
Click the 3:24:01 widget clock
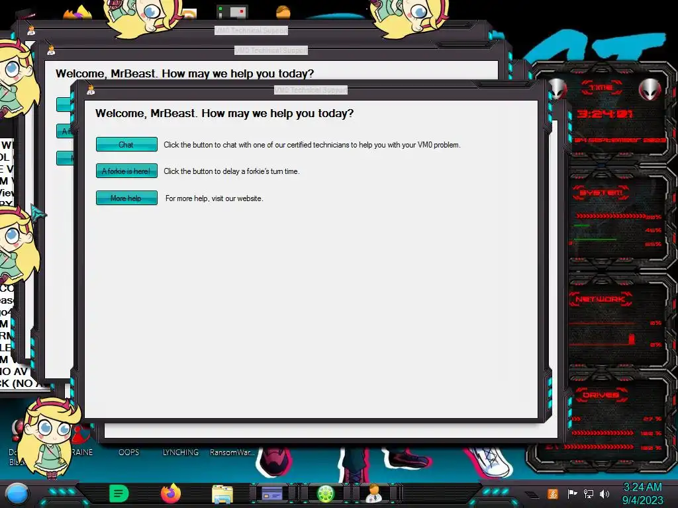605,114
